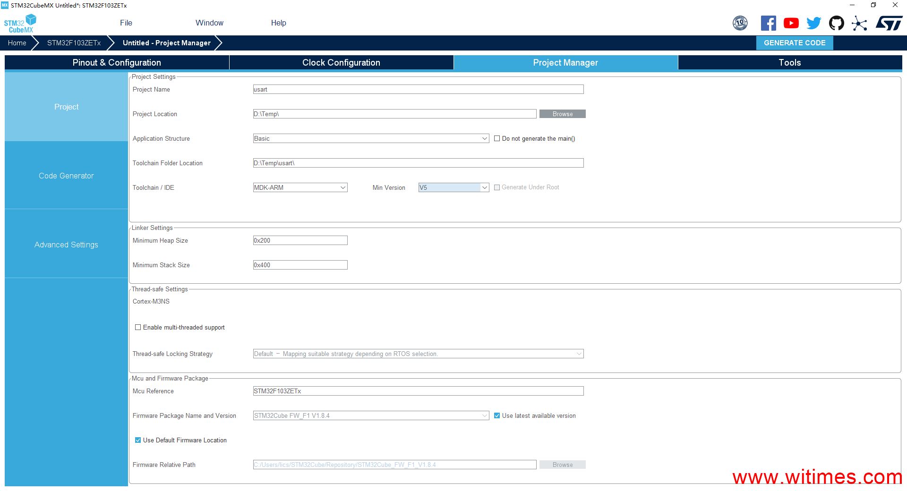Open the ST Twitter icon
The height and width of the screenshot is (491, 907).
click(x=813, y=23)
